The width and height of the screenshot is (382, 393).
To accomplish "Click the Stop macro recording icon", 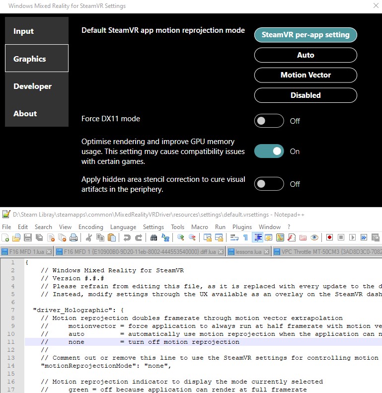I will coord(341,237).
